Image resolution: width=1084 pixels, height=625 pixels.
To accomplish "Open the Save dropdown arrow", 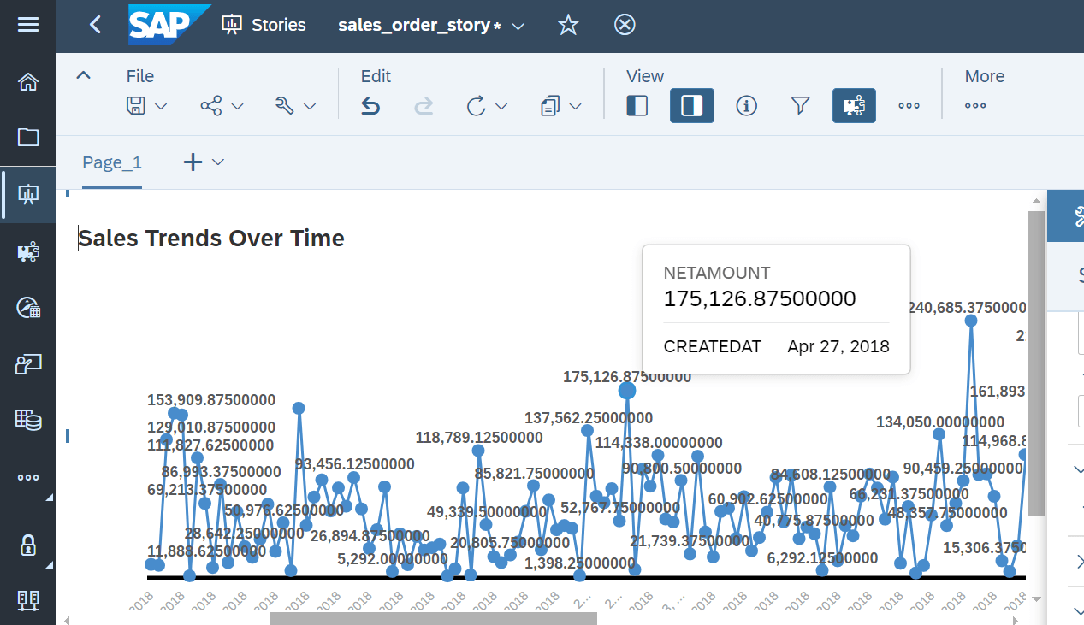I will 158,105.
